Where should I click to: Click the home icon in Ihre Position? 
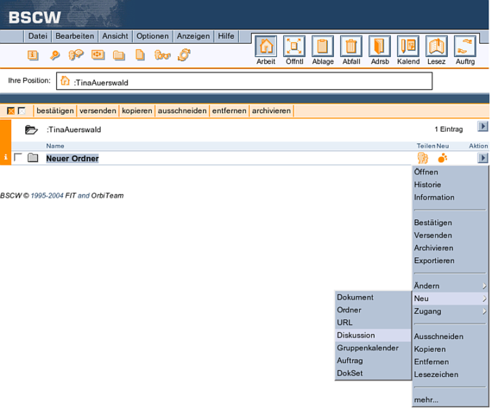pos(65,81)
